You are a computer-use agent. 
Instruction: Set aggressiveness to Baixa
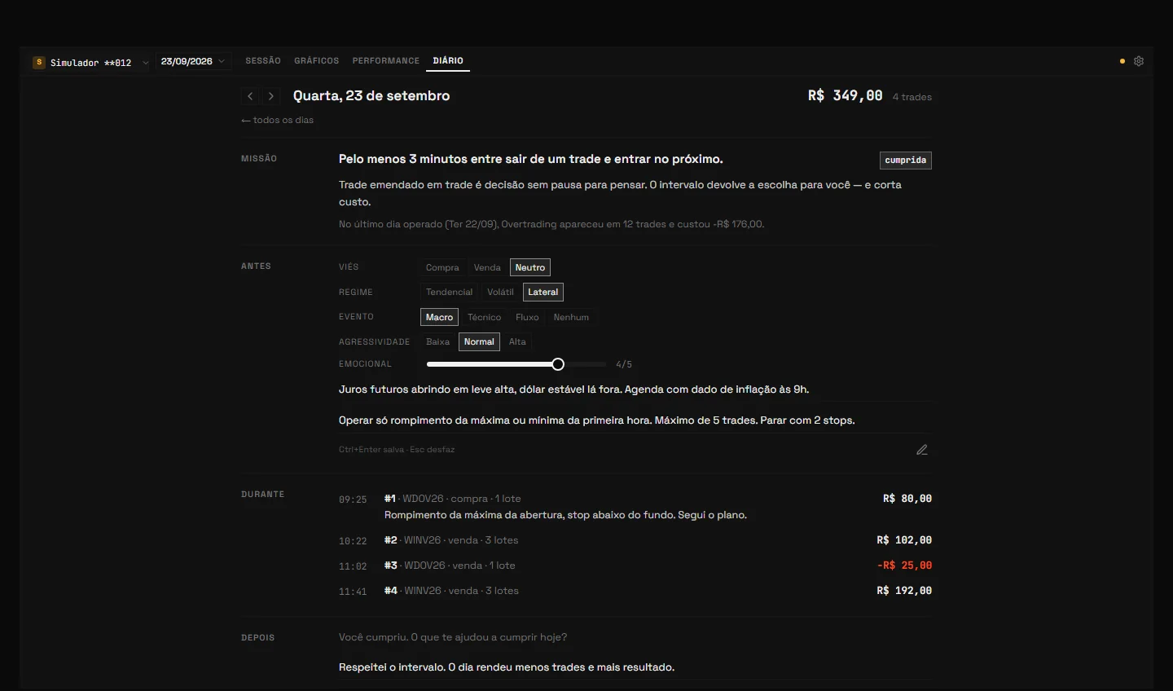(437, 341)
